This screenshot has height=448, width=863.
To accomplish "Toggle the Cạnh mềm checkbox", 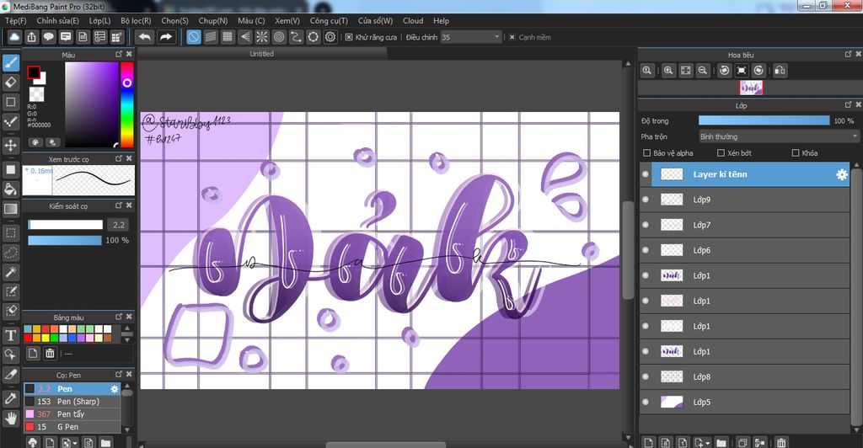I will pos(512,37).
